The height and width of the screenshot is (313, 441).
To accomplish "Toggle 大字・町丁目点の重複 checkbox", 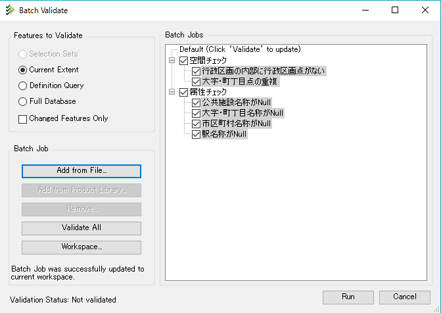I will click(x=196, y=82).
